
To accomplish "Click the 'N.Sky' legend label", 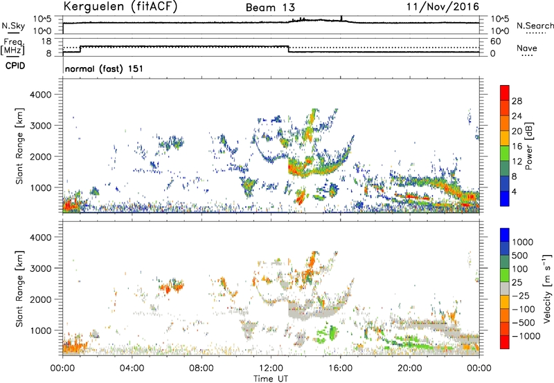I will click(13, 26).
